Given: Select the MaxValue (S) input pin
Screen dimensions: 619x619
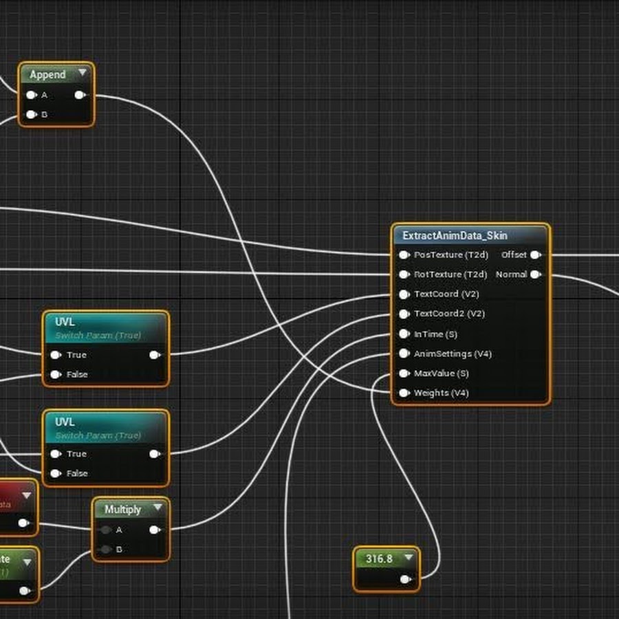Looking at the screenshot, I should tap(404, 373).
